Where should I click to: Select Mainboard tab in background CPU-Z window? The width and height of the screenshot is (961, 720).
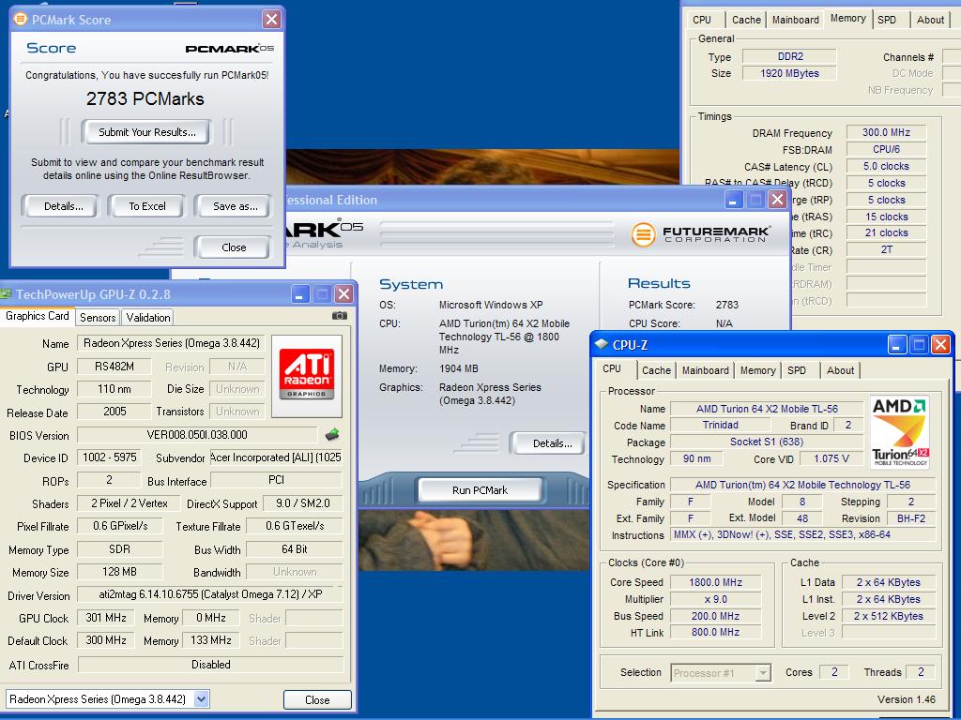coord(795,20)
